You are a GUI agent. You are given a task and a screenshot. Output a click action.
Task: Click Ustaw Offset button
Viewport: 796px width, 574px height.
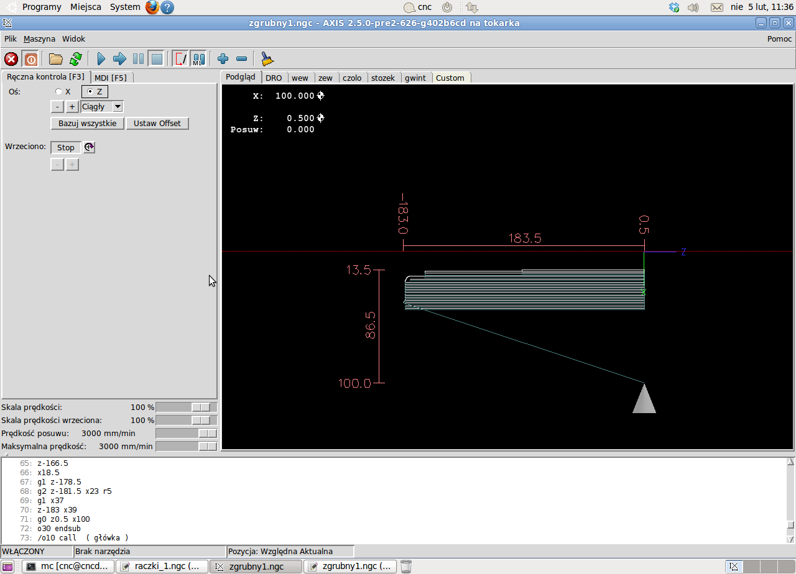[157, 123]
